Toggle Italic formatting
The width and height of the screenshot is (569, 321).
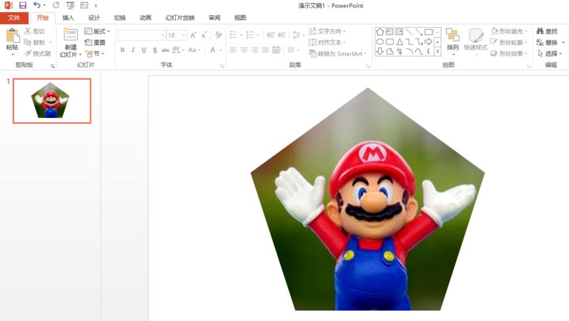coord(133,50)
